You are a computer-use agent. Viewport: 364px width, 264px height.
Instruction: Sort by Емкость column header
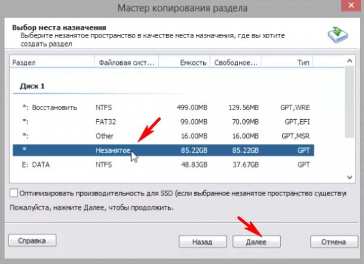(184, 62)
